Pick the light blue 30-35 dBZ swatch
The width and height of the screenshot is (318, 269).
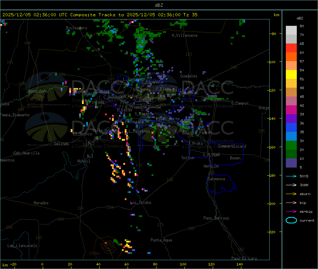click(x=291, y=136)
